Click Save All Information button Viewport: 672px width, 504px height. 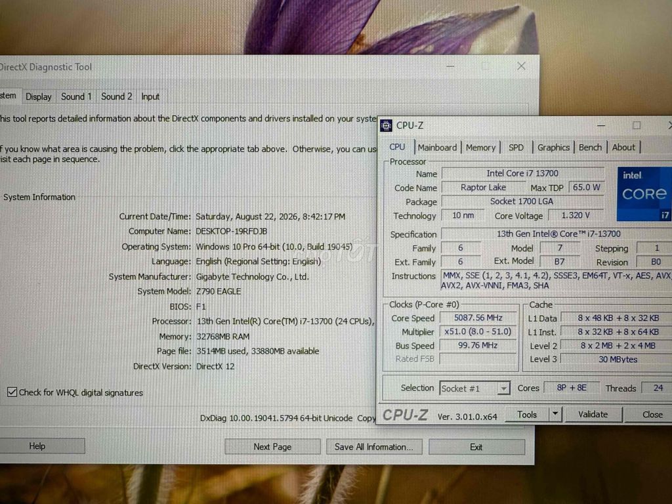coord(373,446)
